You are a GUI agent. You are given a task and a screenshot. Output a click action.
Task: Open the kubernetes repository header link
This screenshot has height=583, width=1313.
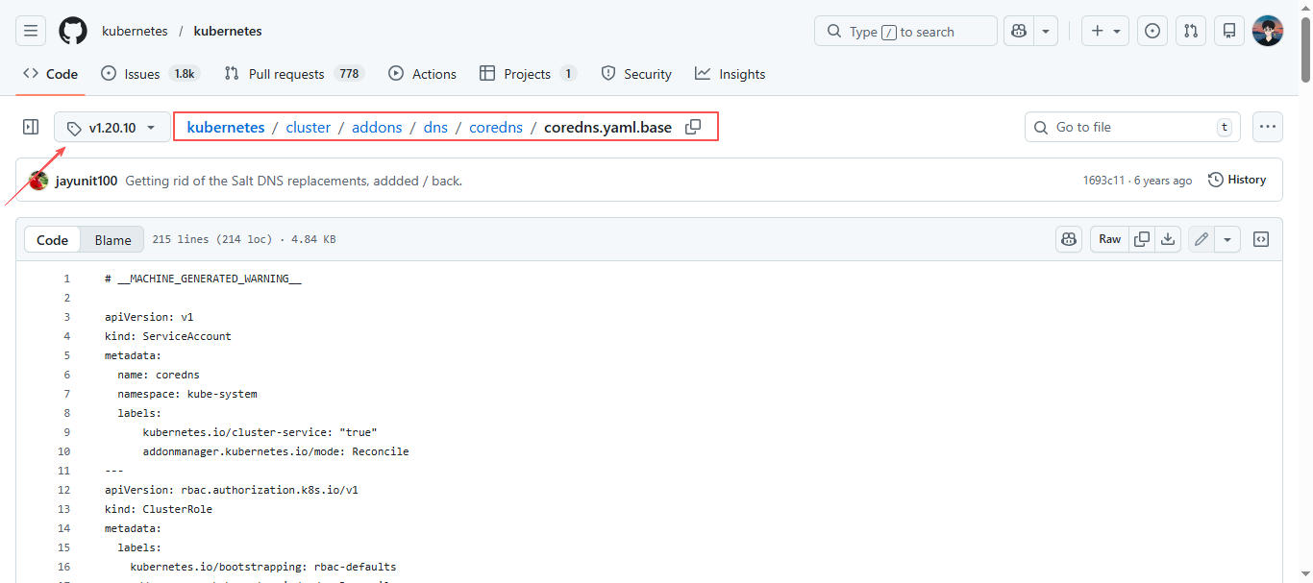228,31
